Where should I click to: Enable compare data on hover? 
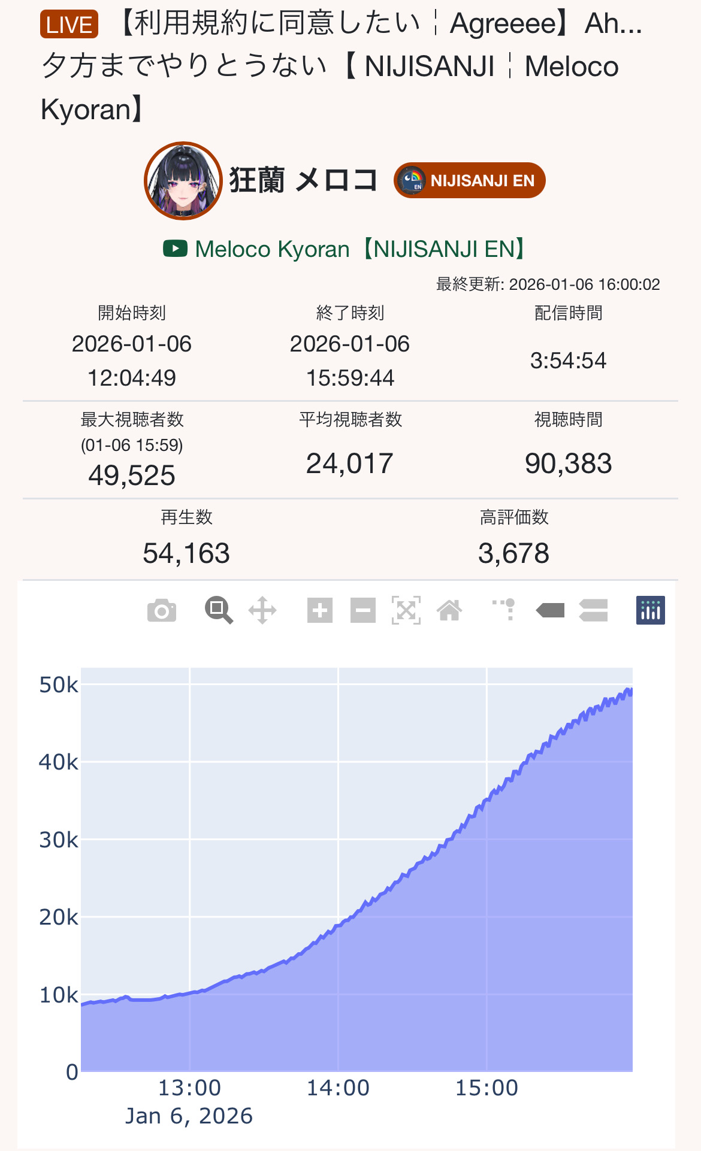[x=593, y=611]
